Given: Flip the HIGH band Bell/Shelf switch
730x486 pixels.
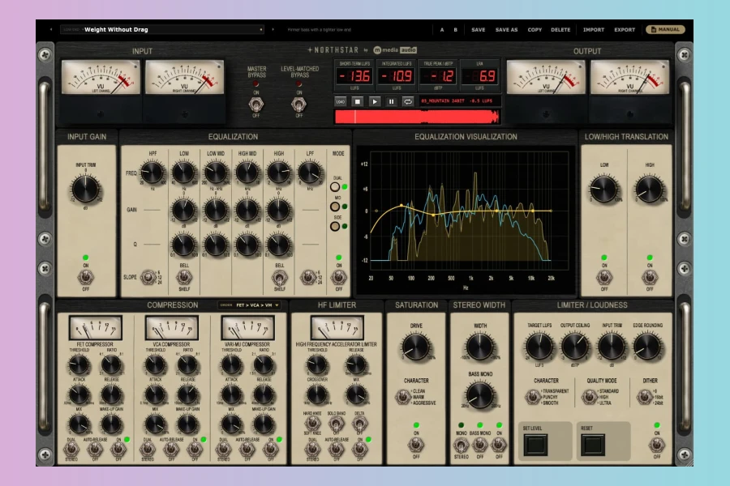Looking at the screenshot, I should [279, 278].
